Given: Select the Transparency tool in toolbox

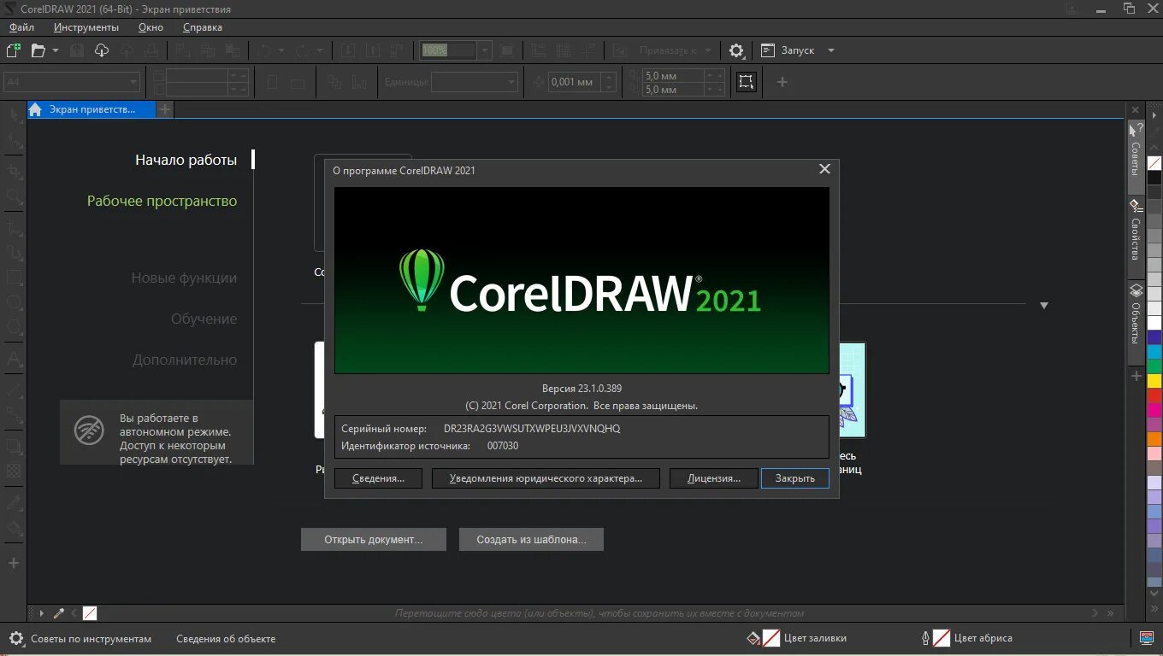Looking at the screenshot, I should (14, 470).
